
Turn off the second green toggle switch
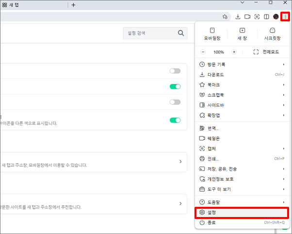[175, 86]
